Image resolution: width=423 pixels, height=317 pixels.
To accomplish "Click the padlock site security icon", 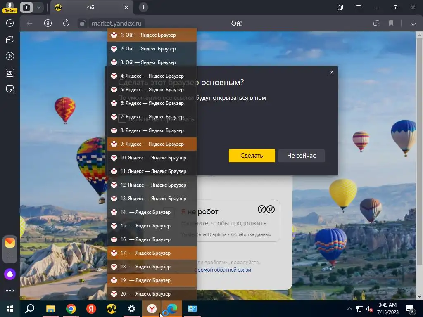I will coord(82,24).
